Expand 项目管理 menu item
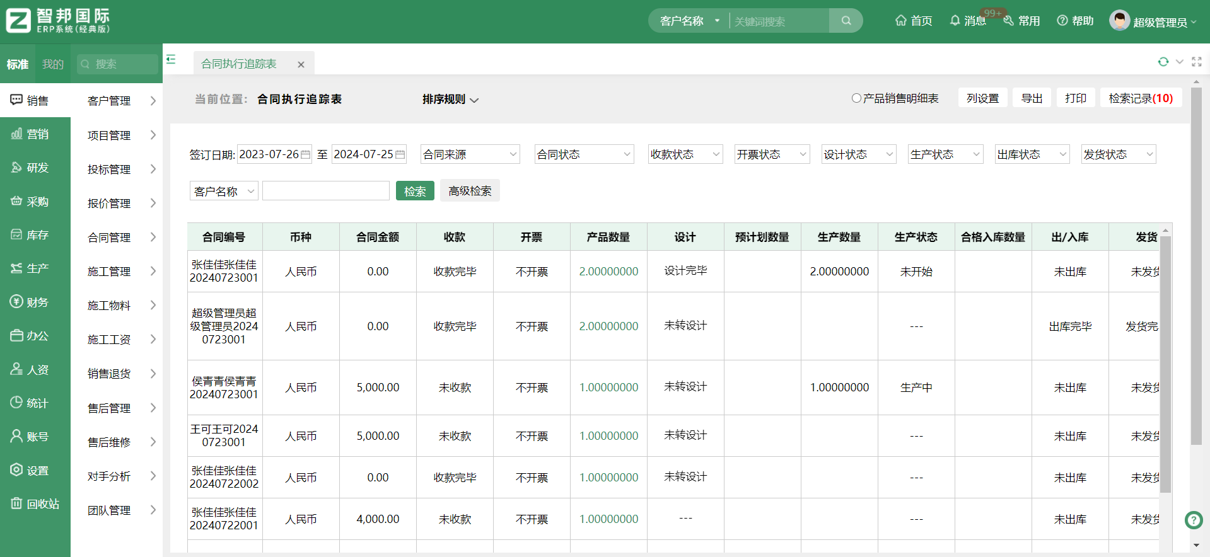The height and width of the screenshot is (557, 1210). click(x=117, y=135)
